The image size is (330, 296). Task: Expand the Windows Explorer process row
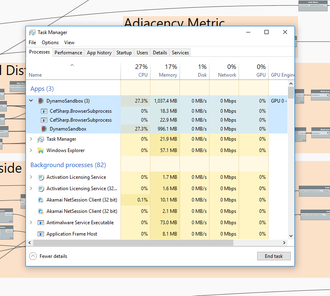coord(31,150)
